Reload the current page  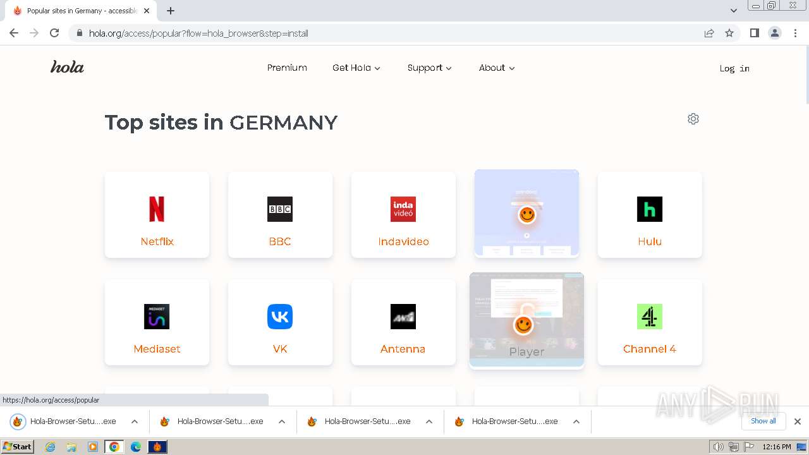(x=54, y=33)
